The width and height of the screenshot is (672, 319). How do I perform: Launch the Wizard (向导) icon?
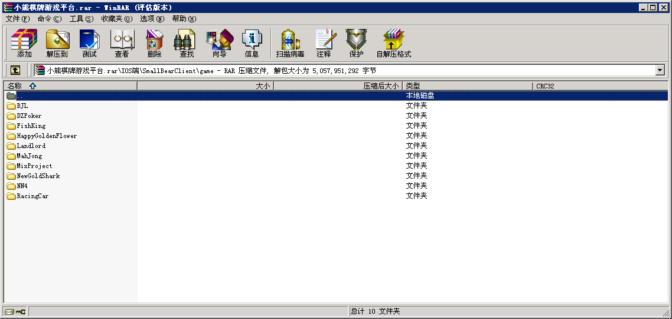219,43
